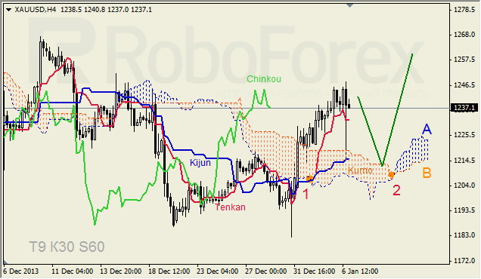Click the 1246.5 price axis label

(x=464, y=85)
